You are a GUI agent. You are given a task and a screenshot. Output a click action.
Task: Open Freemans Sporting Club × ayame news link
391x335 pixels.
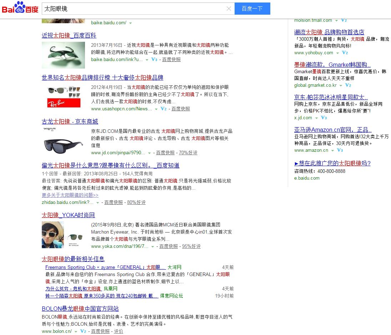(105, 267)
